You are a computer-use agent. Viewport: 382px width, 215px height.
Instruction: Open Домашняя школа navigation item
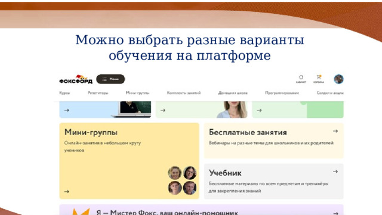[233, 93]
